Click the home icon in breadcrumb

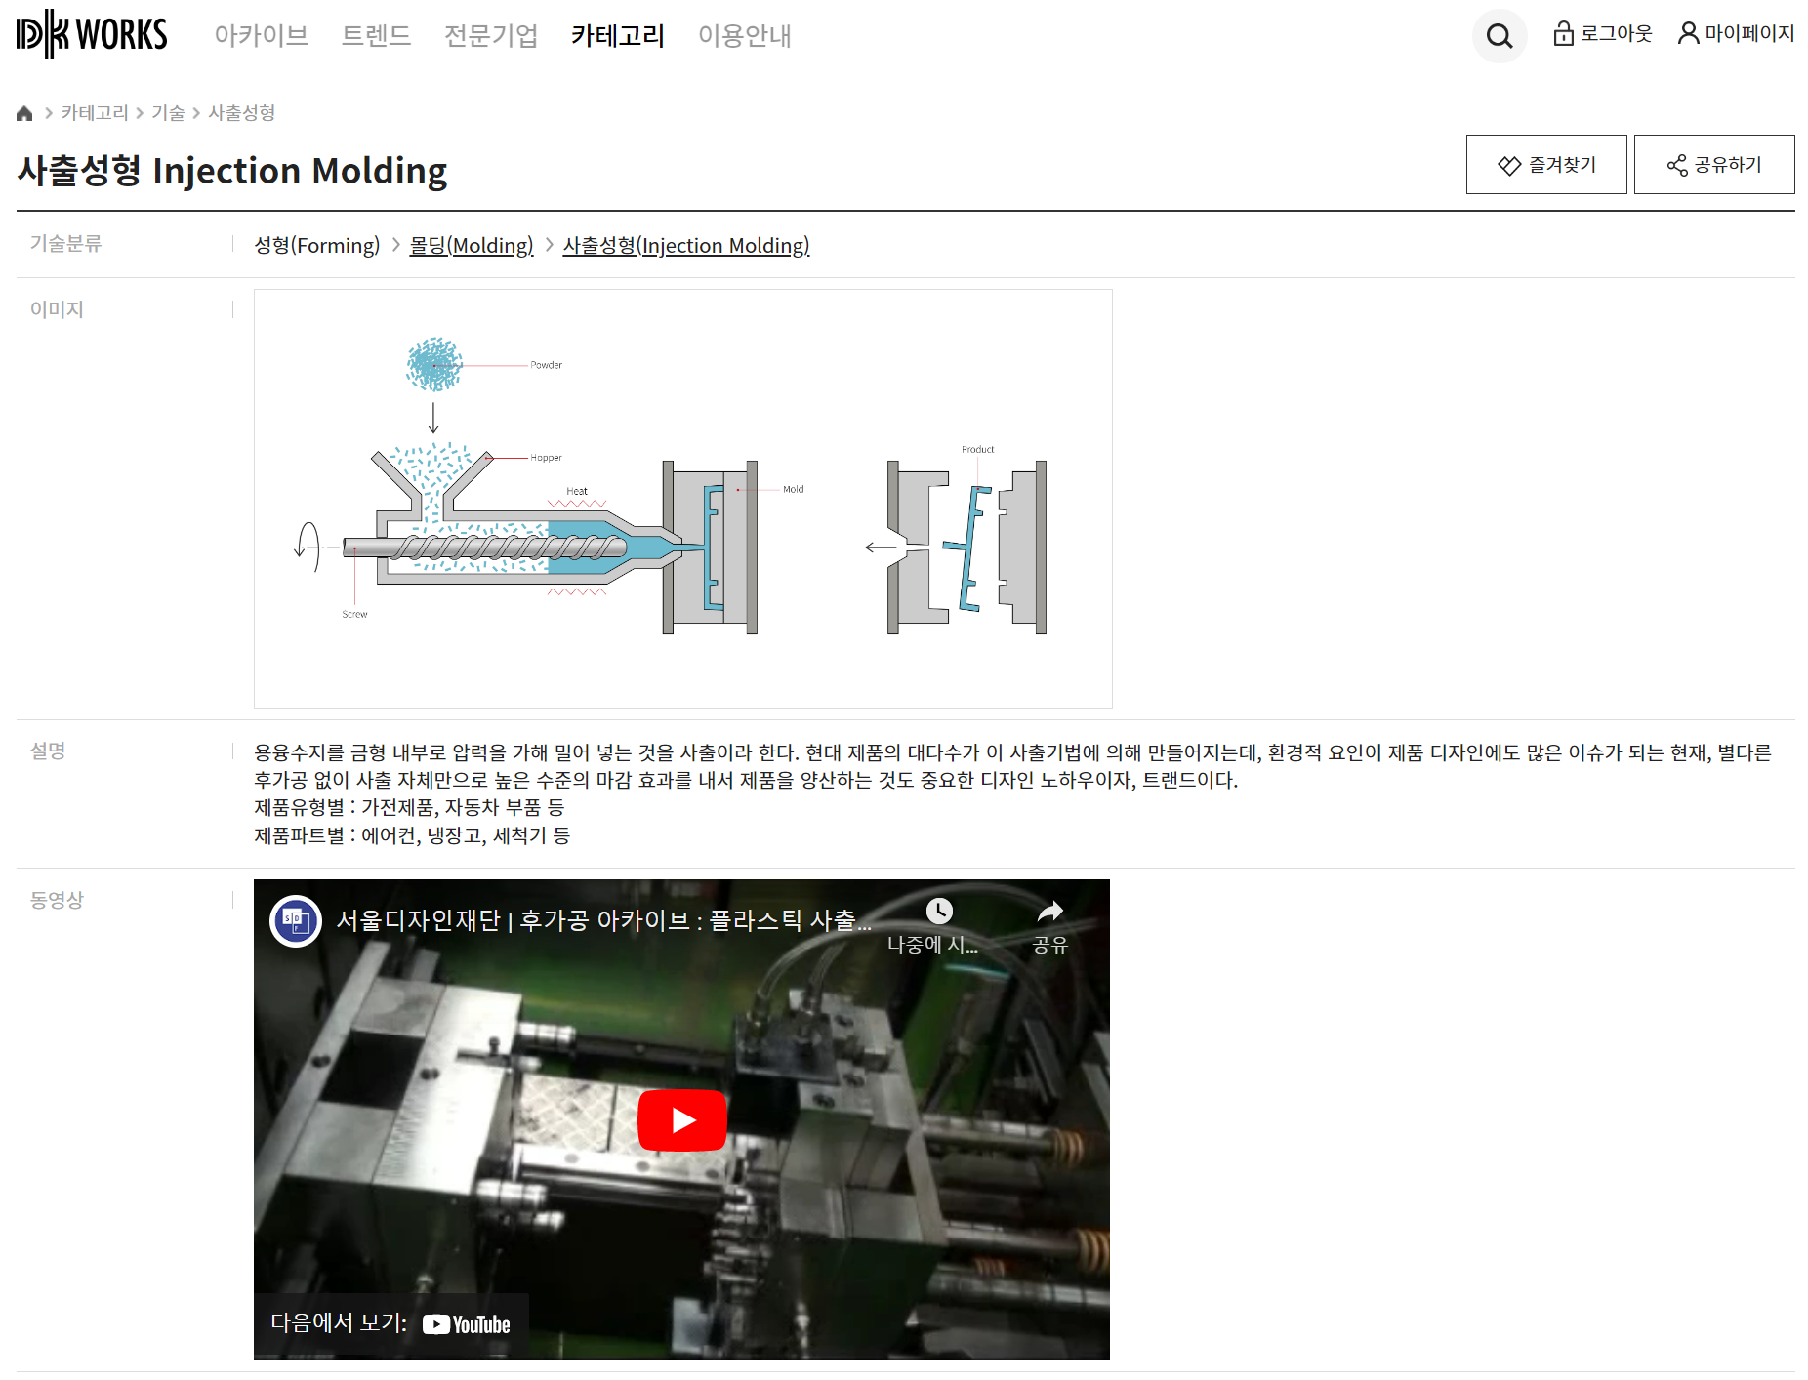tap(24, 113)
